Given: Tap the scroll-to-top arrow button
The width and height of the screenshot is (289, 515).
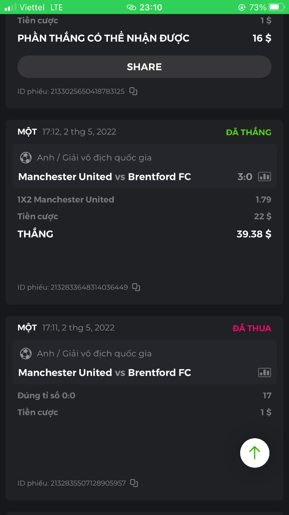Looking at the screenshot, I should click(x=255, y=452).
